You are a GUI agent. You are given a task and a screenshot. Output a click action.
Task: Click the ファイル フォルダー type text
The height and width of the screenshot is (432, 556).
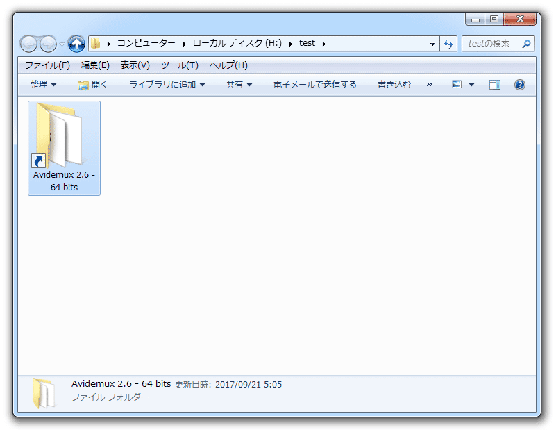click(110, 397)
